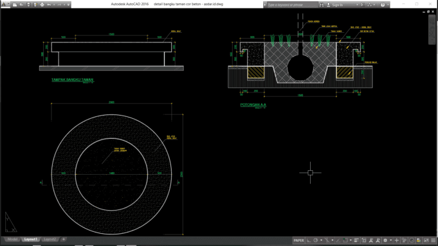Toggle Polar tracking in status bar
438x246 pixels.
pyautogui.click(x=316, y=240)
